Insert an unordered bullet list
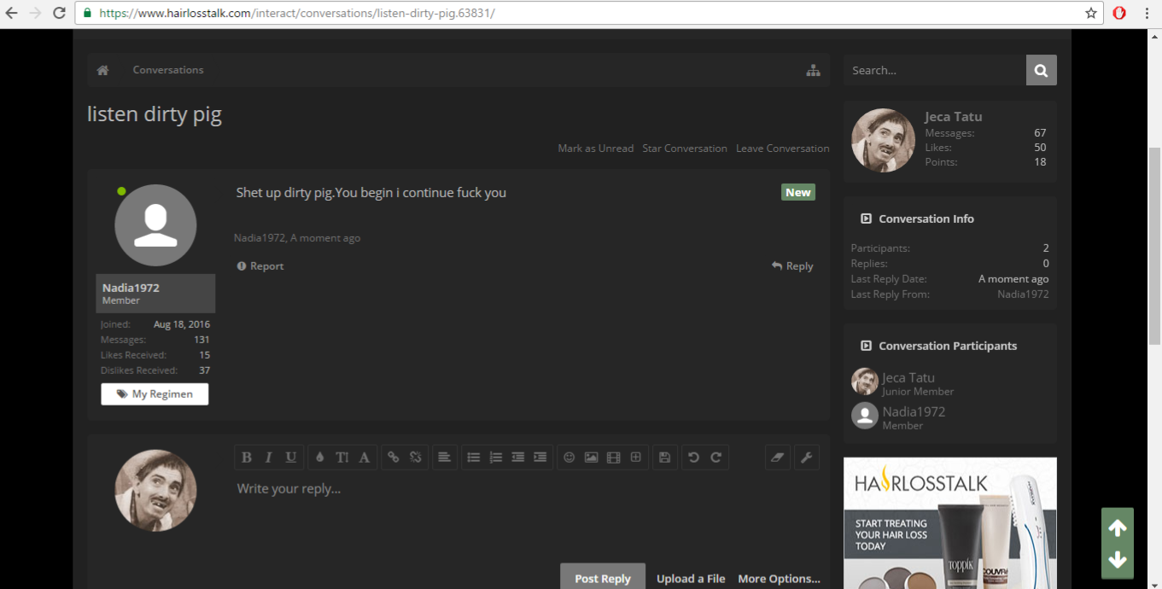 point(473,458)
